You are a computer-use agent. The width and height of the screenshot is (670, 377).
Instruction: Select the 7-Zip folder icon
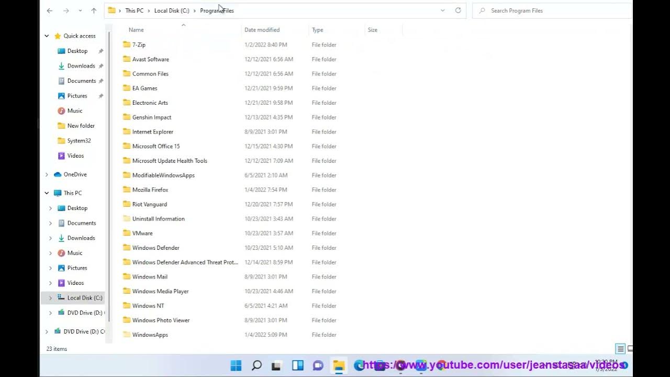click(x=126, y=45)
